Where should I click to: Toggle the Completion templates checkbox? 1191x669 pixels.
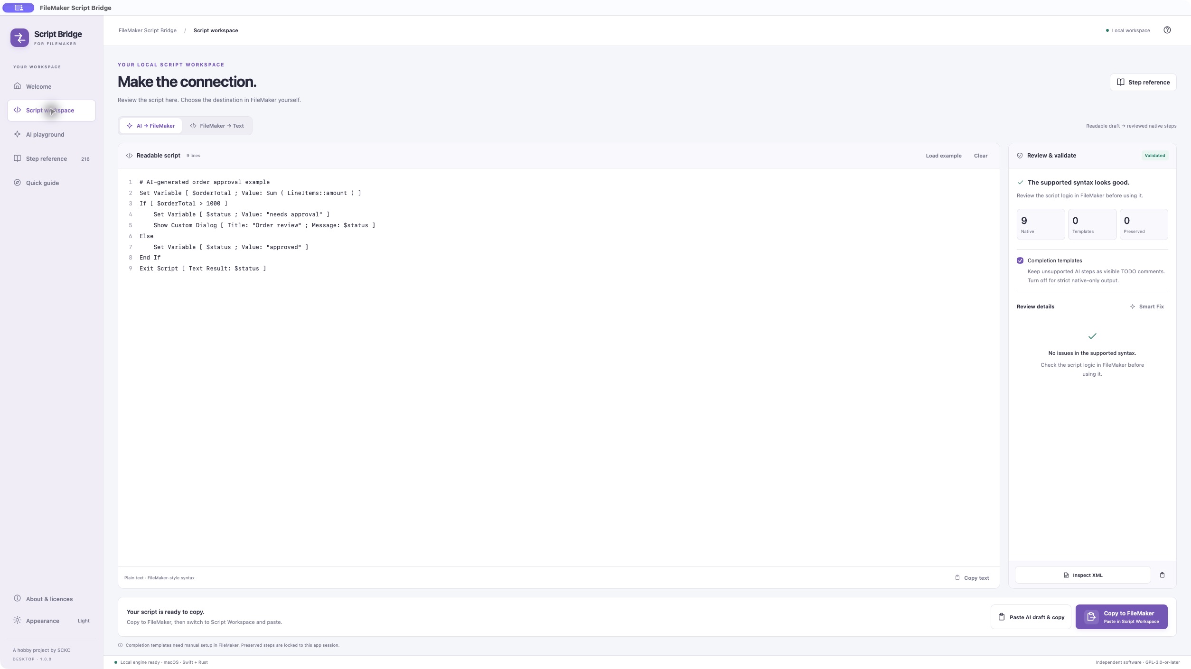(x=1020, y=260)
